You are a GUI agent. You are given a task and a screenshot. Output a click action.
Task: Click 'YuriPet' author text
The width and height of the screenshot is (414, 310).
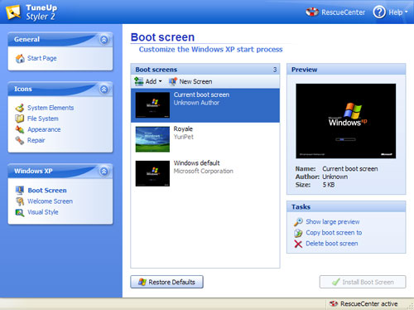pyautogui.click(x=184, y=137)
